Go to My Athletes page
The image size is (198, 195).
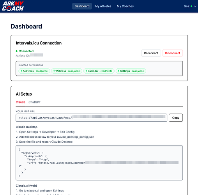pyautogui.click(x=103, y=6)
